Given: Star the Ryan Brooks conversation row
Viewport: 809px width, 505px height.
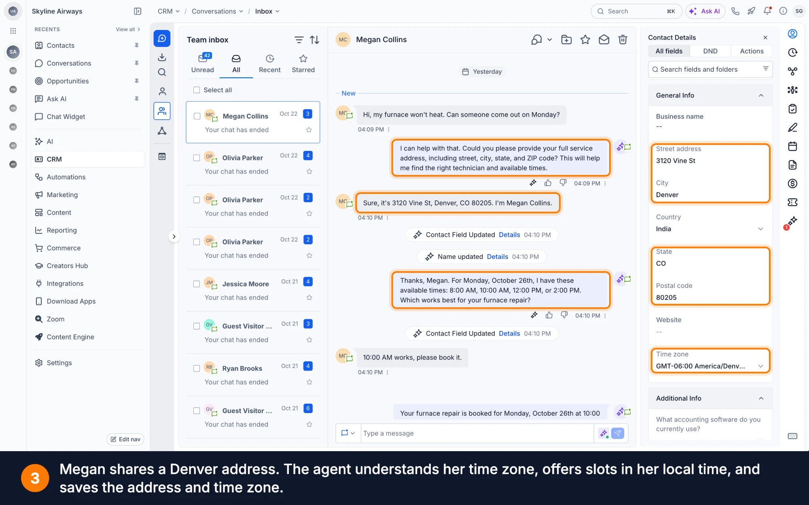Looking at the screenshot, I should (x=309, y=382).
